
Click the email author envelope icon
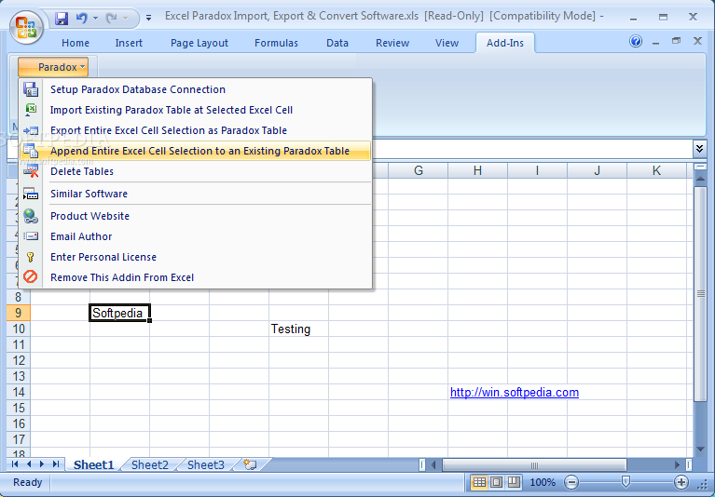(31, 236)
